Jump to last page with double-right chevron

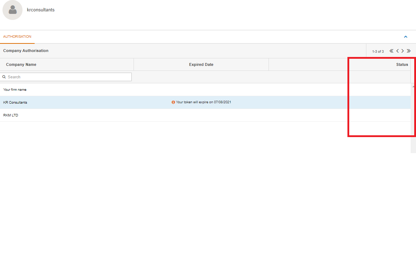[409, 51]
